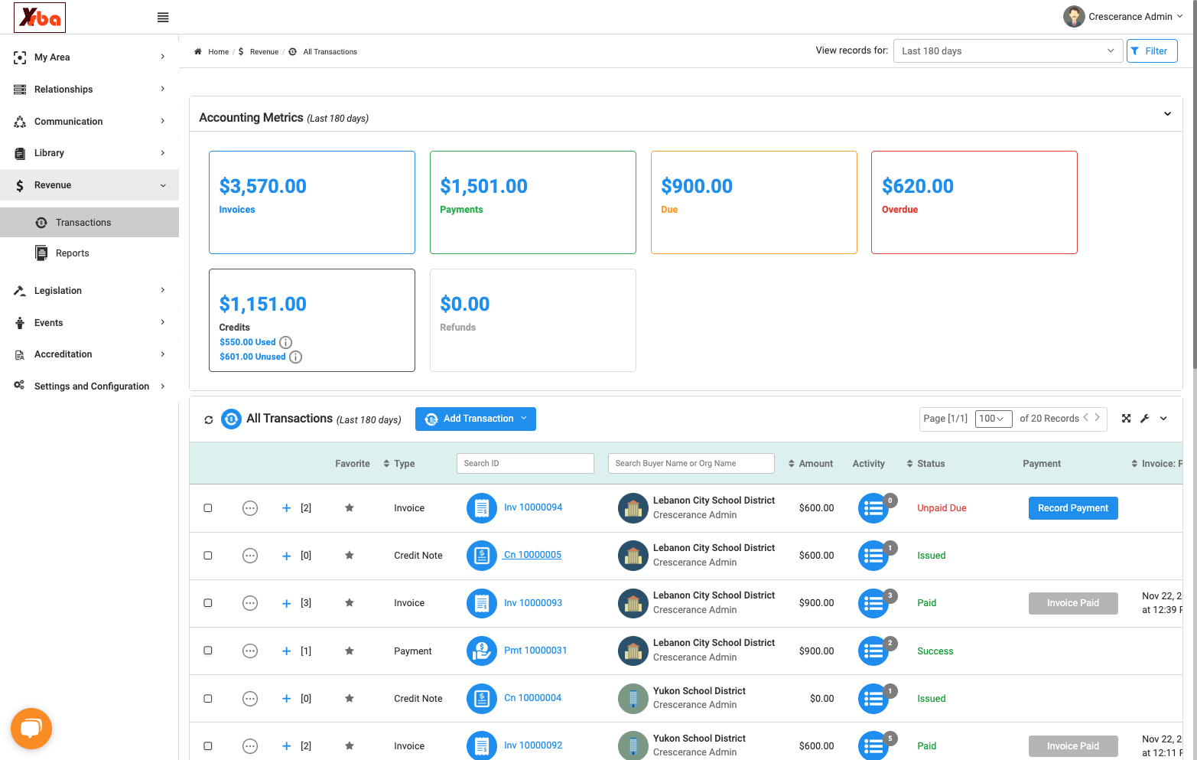Click the Home icon in breadcrumb
1197x760 pixels.
click(198, 52)
